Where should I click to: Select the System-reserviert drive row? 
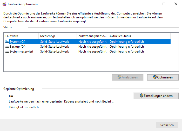tap(88, 52)
